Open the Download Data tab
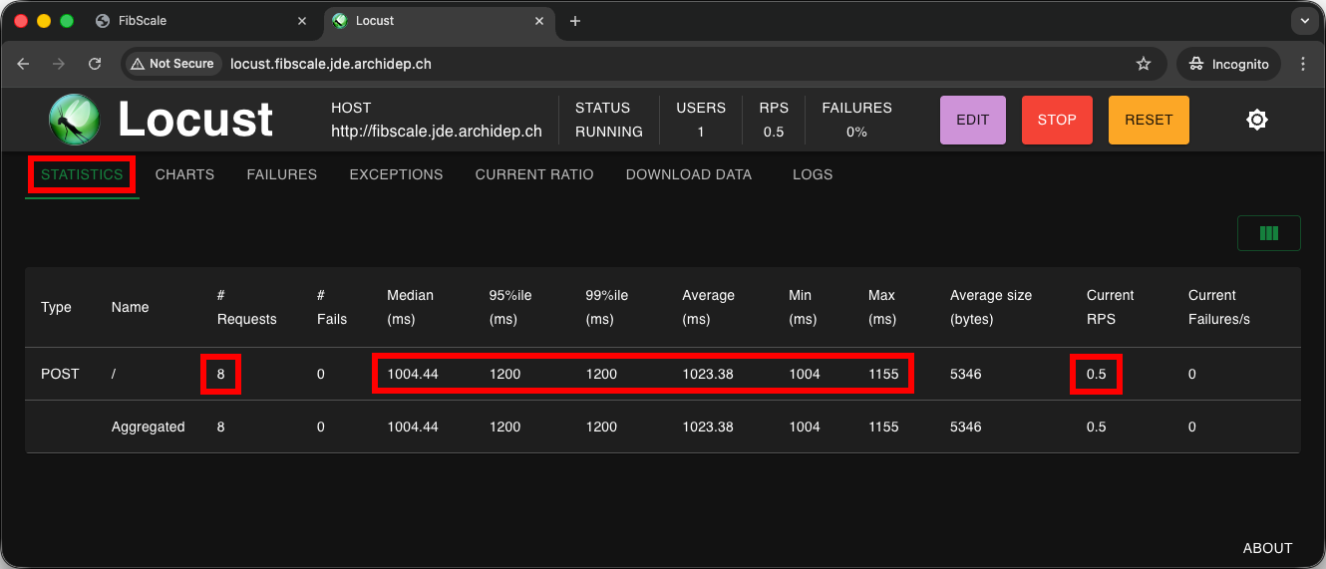This screenshot has width=1326, height=569. [x=689, y=174]
